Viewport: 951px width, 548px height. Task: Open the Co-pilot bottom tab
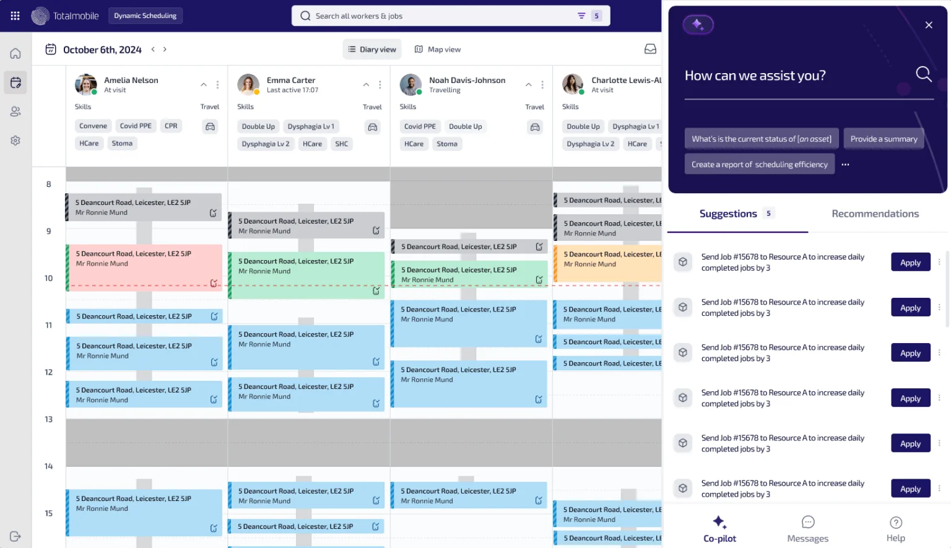pos(719,529)
